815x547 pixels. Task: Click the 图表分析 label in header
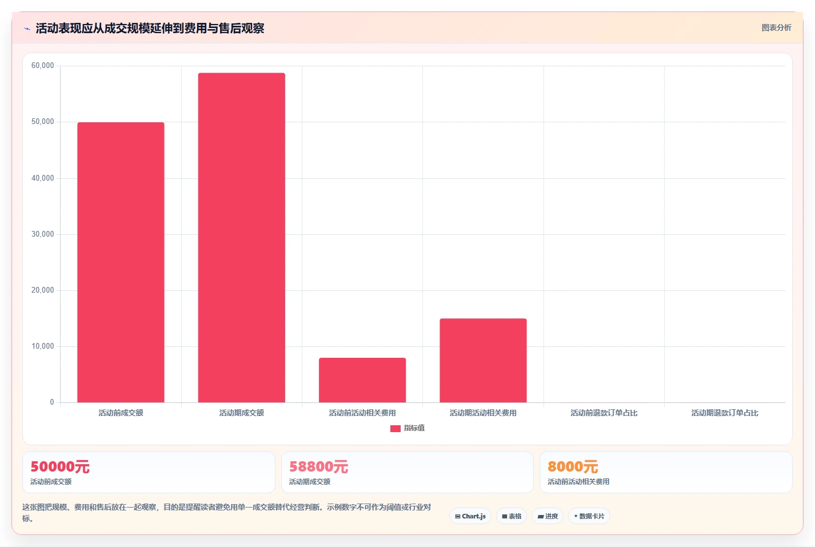point(776,27)
